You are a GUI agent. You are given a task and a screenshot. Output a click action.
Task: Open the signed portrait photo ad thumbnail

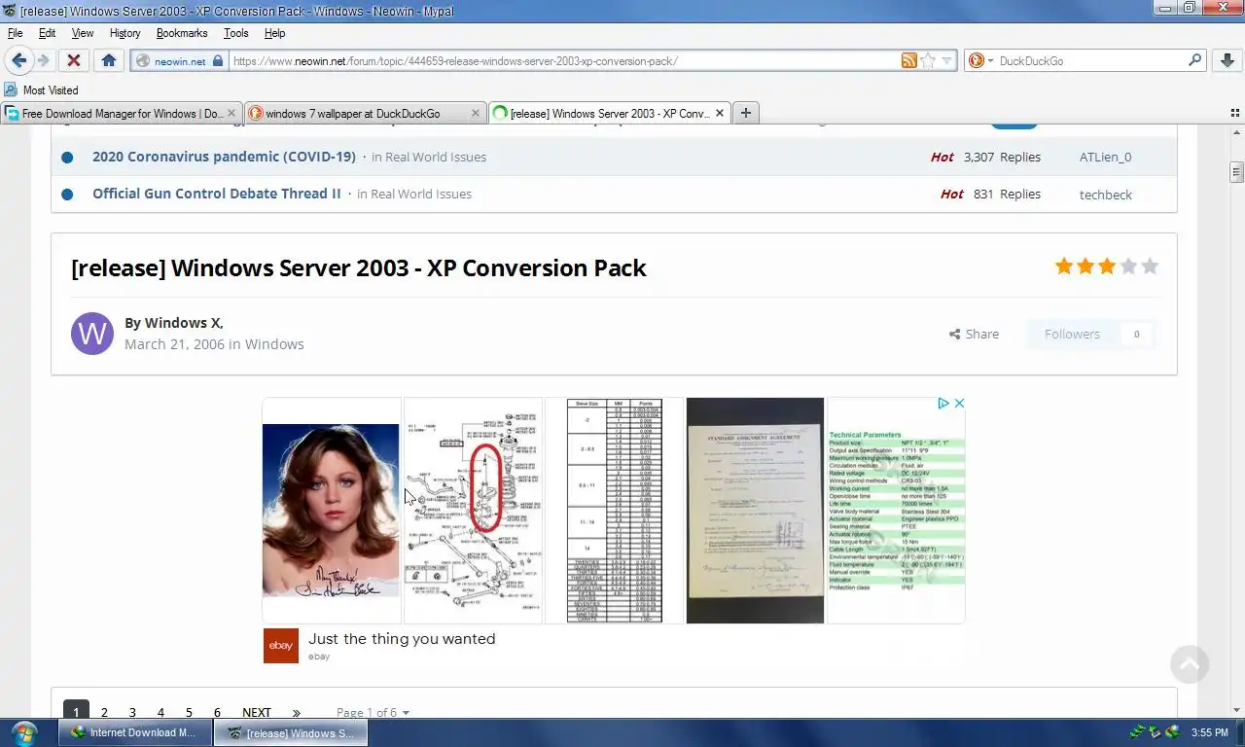click(x=331, y=510)
